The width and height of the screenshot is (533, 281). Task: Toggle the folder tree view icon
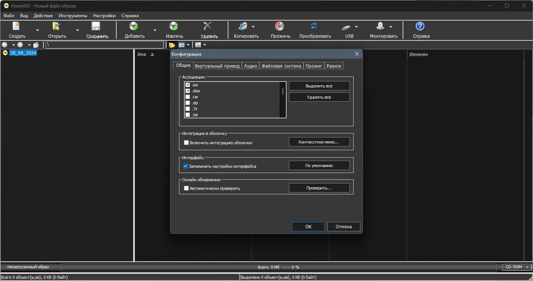172,45
